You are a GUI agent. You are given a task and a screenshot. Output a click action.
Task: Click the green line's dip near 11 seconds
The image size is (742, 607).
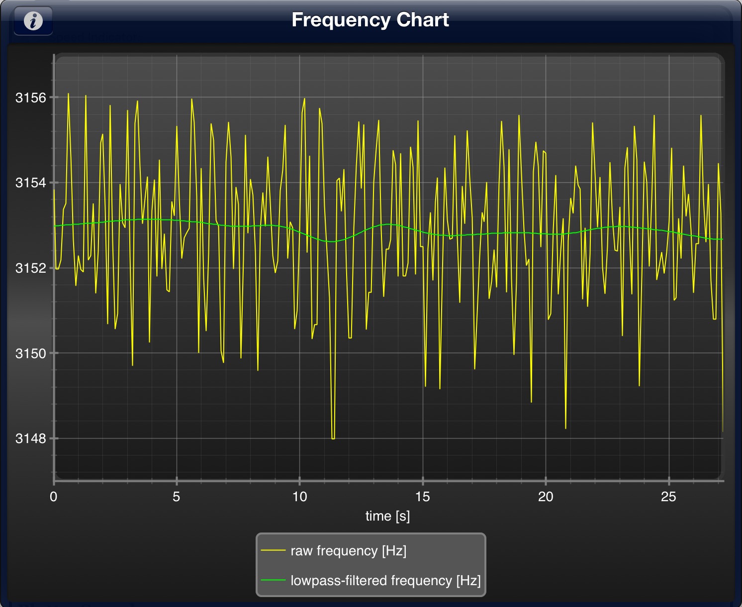tap(332, 241)
